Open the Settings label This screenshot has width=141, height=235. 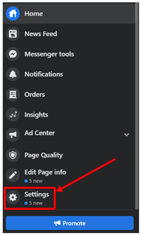(37, 194)
